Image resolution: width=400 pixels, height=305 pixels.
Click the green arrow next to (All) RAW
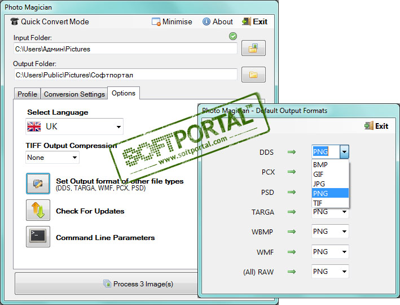click(292, 272)
